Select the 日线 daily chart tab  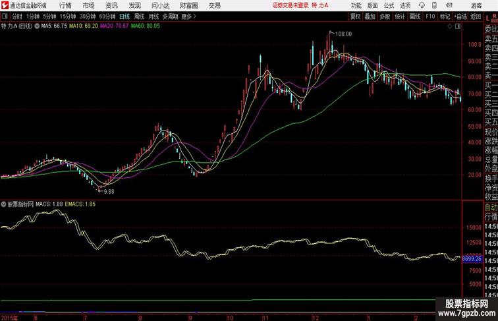pos(124,16)
